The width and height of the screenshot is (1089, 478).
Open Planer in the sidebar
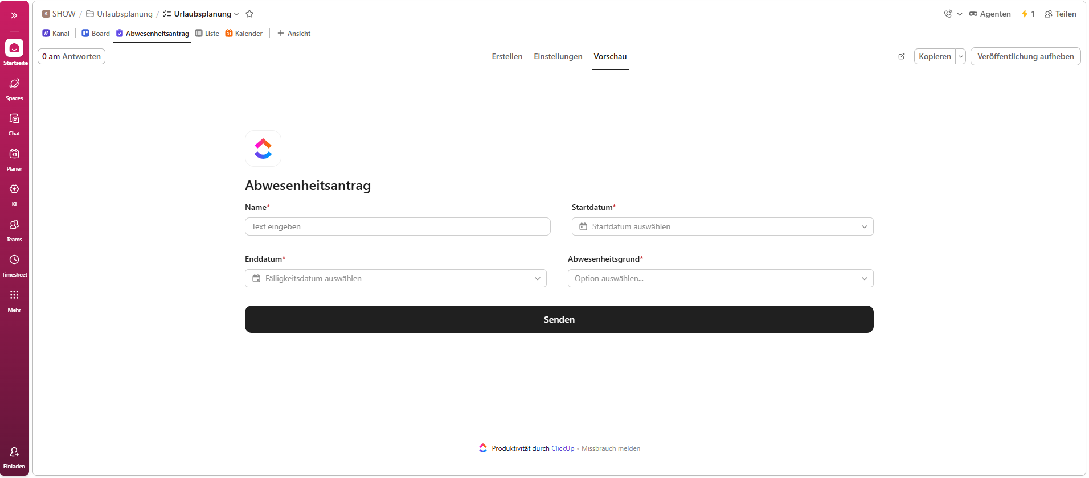tap(14, 159)
